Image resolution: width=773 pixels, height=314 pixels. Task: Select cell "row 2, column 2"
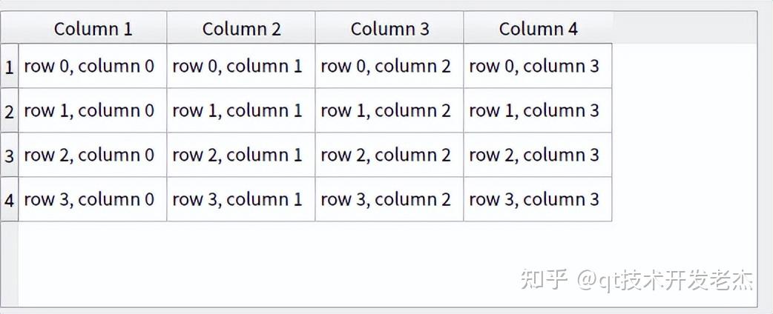point(389,155)
